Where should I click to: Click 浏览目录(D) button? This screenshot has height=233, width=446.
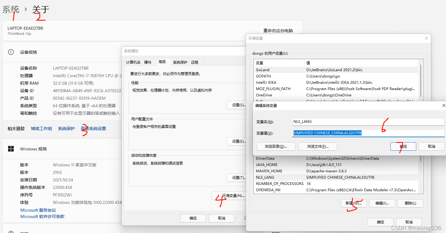click(276, 147)
